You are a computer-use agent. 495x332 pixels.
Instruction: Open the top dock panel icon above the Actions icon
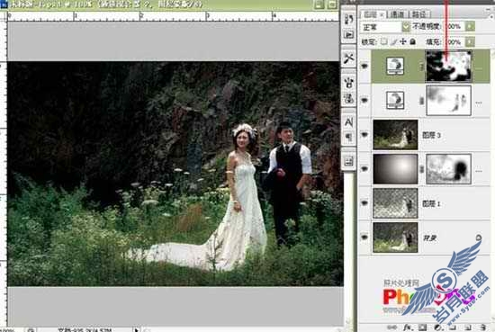tap(349, 20)
